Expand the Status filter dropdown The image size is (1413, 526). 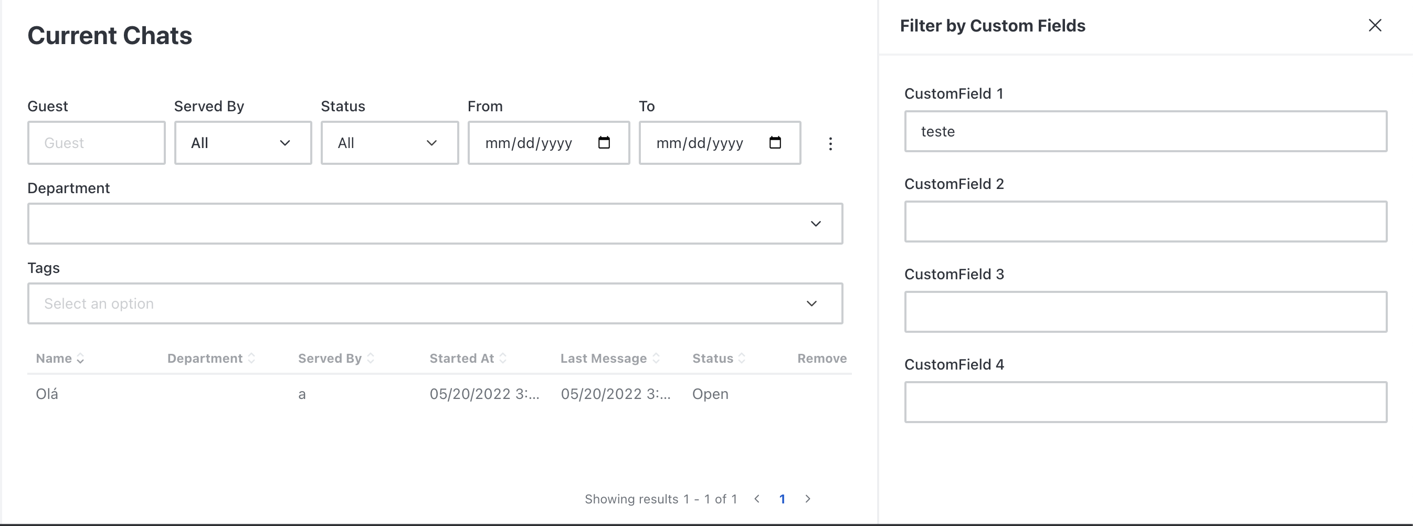[x=389, y=143]
